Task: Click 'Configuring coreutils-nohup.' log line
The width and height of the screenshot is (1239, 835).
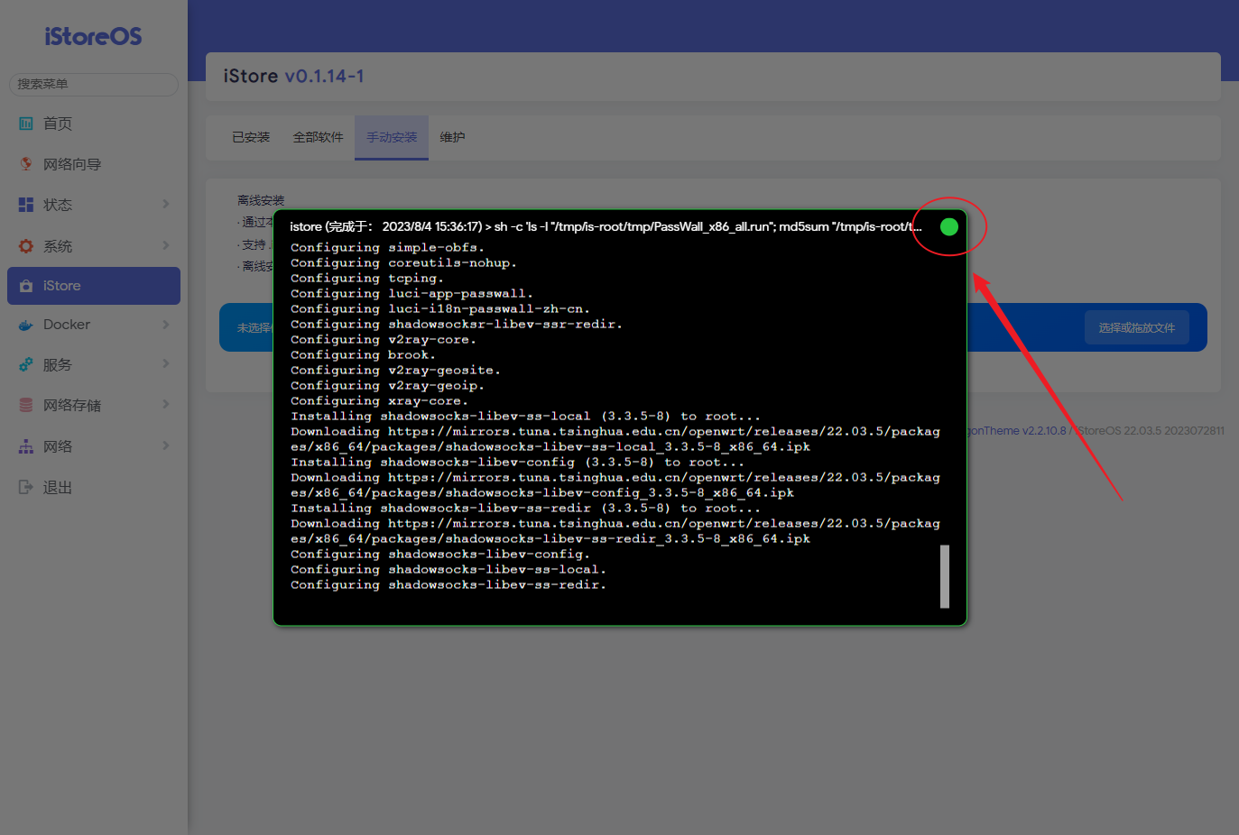Action: click(x=403, y=262)
